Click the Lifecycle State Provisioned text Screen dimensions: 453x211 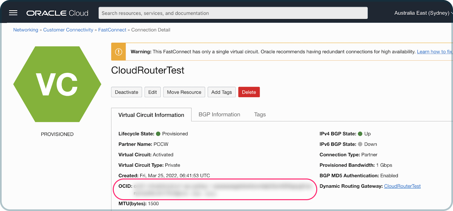(175, 134)
